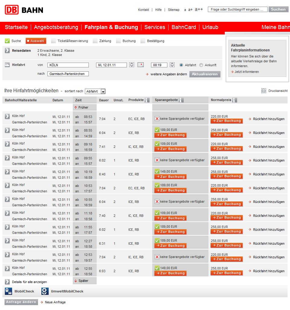290x310 pixels.
Task: Adjust date stepper next to Mi, 12.01.11
Action: coord(132,65)
